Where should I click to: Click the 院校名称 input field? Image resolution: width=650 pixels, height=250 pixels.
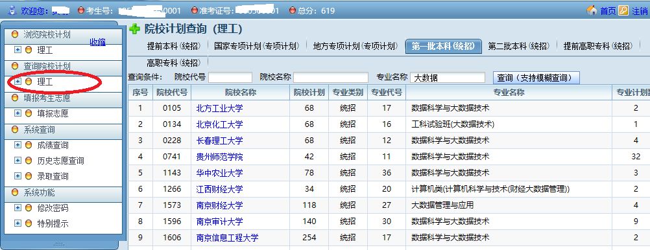pos(330,78)
